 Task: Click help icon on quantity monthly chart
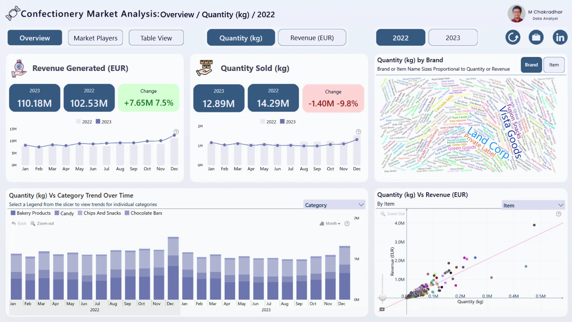pos(358,132)
